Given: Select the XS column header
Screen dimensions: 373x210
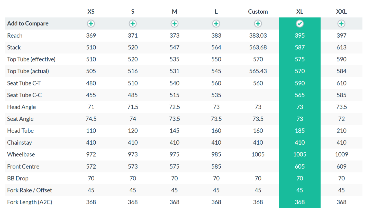Looking at the screenshot, I should pos(91,12).
